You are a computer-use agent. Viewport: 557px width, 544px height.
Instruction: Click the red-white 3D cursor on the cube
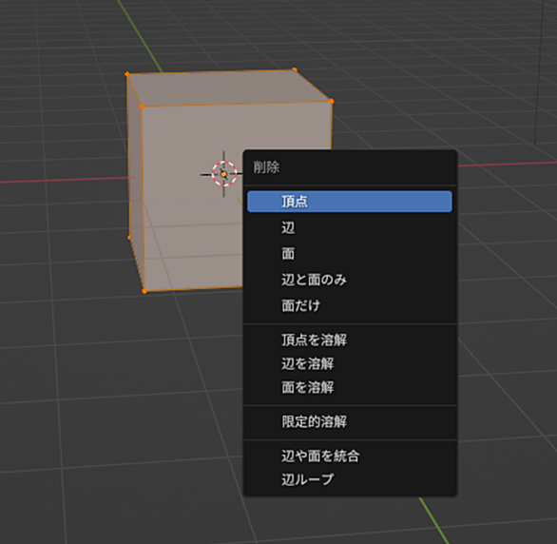(x=223, y=174)
